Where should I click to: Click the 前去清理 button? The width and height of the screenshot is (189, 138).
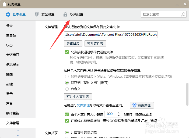(142, 105)
